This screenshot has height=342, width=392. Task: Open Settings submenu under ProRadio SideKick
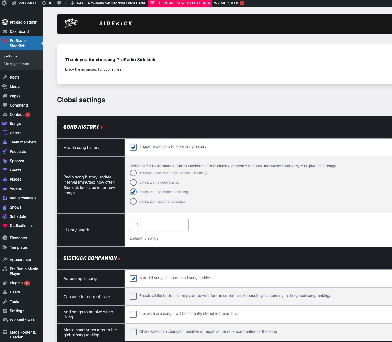coord(10,56)
